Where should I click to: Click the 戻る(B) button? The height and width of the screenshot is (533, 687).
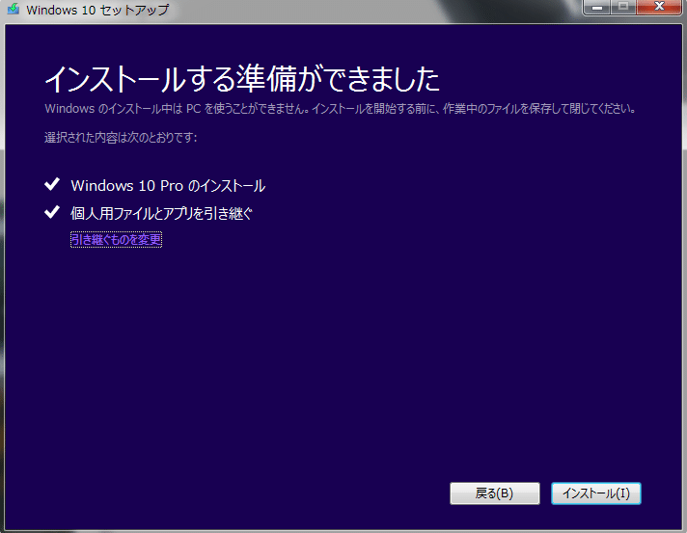tap(495, 493)
